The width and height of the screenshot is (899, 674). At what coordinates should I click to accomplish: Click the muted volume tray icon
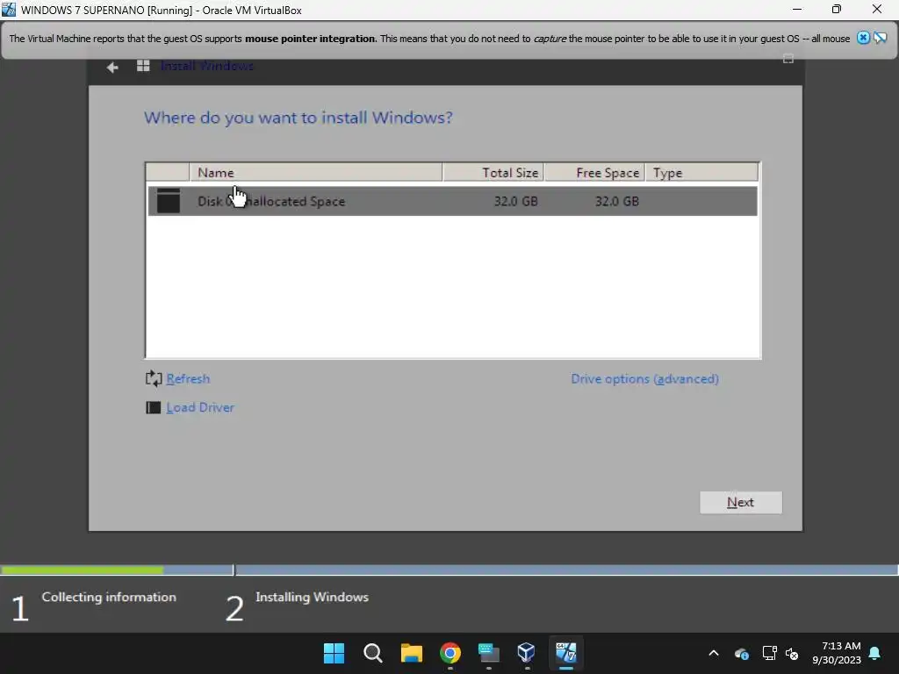[793, 653]
